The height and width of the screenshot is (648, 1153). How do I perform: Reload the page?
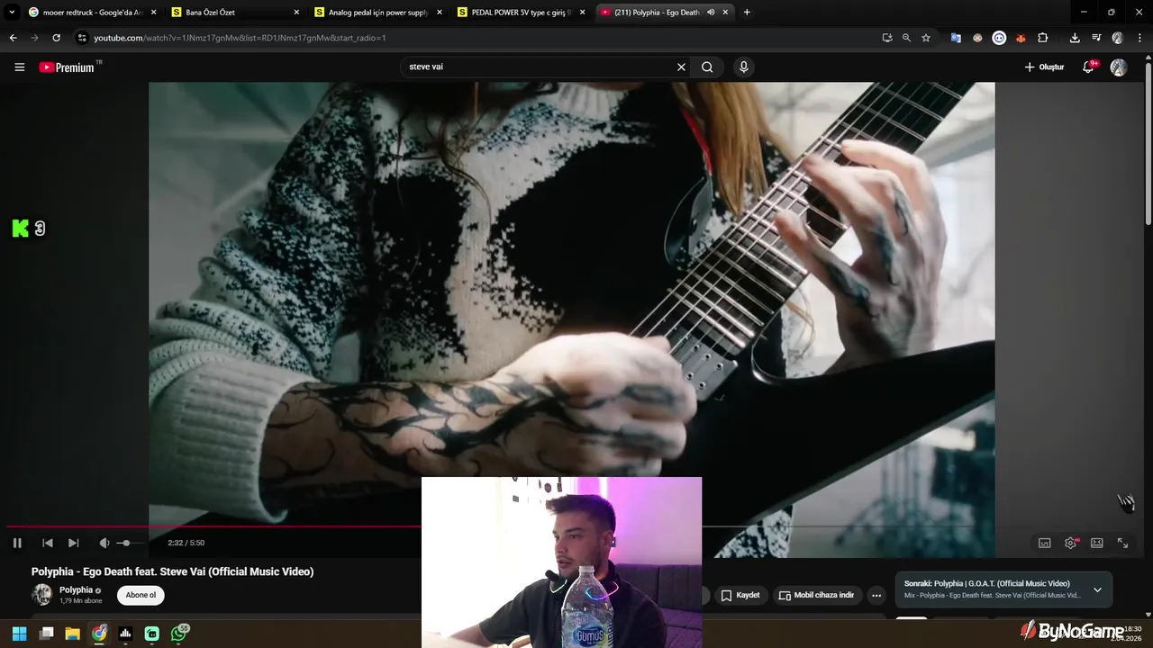tap(56, 38)
